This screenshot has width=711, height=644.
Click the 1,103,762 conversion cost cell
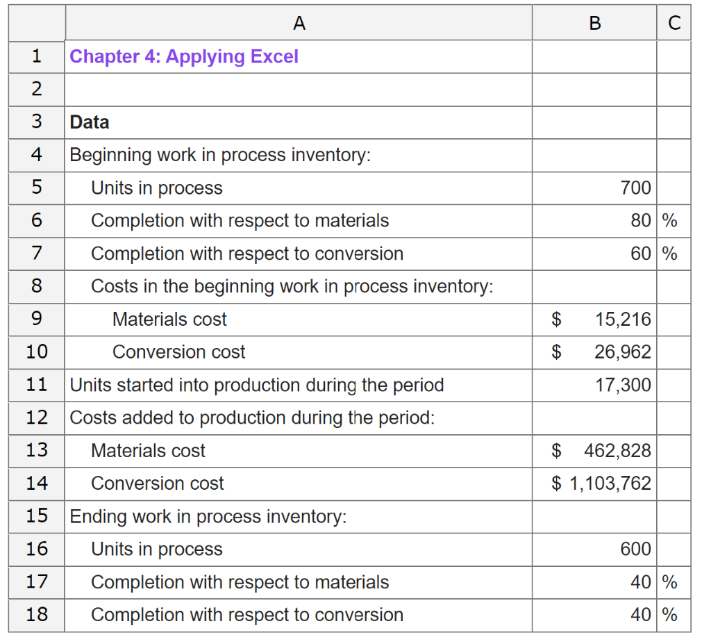point(594,484)
